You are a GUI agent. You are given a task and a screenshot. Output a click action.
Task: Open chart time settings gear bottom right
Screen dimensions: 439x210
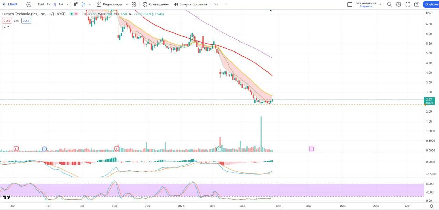tap(431, 206)
